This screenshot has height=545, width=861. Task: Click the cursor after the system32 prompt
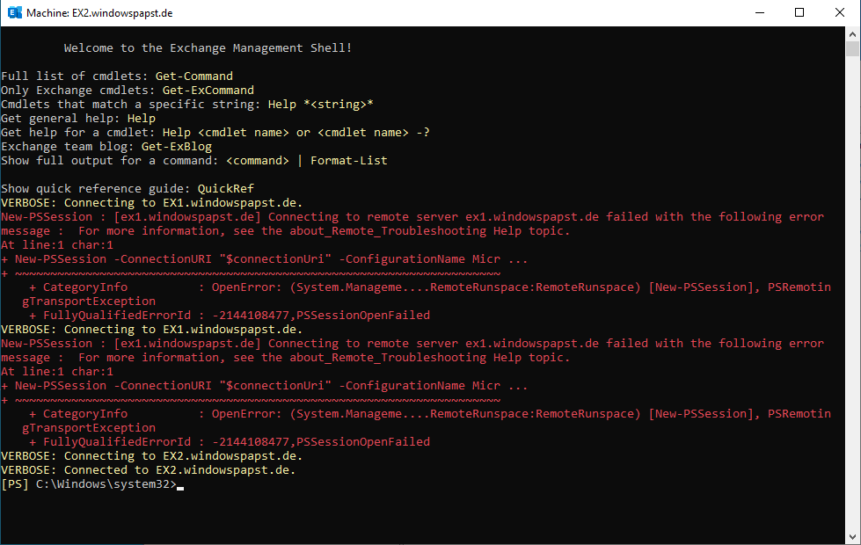pyautogui.click(x=180, y=485)
